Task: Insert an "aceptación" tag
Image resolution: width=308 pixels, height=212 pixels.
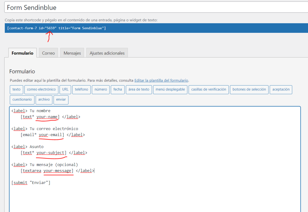Action: coord(281,89)
